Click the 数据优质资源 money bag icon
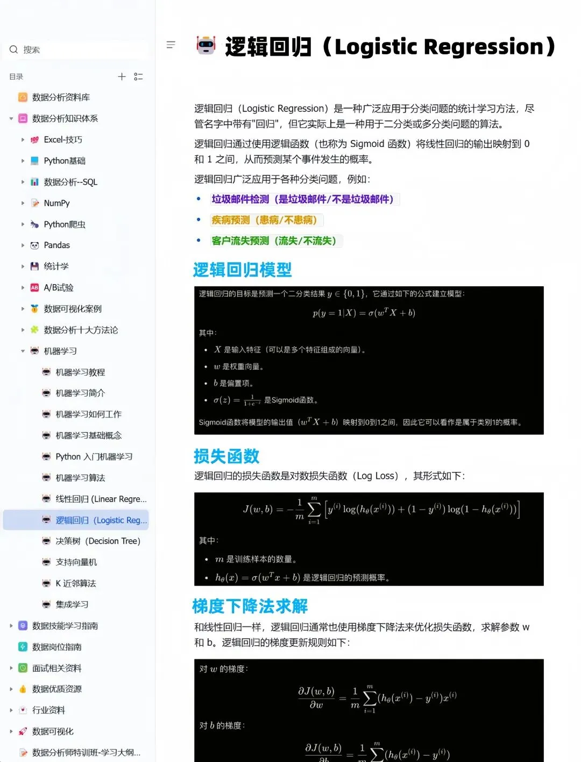Screen dimensions: 581x762 23,689
